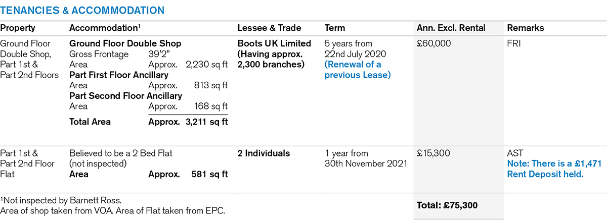Click the Tenancies & Accommodation heading
The height and width of the screenshot is (224, 607).
point(82,10)
